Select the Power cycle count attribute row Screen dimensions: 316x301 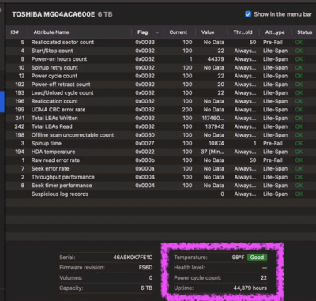pos(160,76)
